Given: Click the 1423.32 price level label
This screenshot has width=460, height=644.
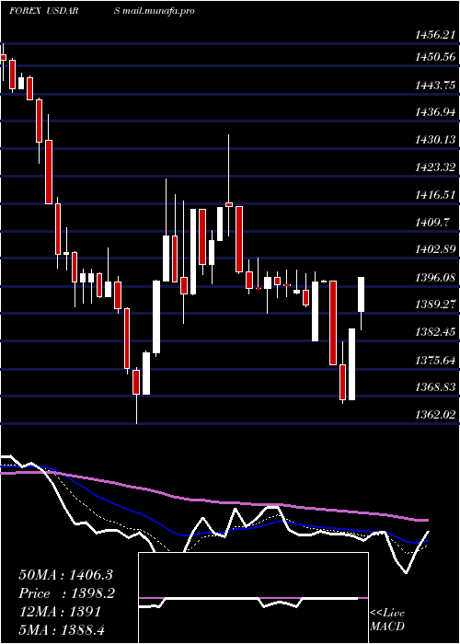Looking at the screenshot, I should tap(435, 167).
